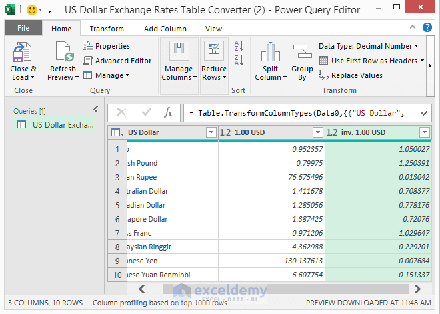Click the smiley feedback icon
The width and height of the screenshot is (440, 314).
click(32, 10)
